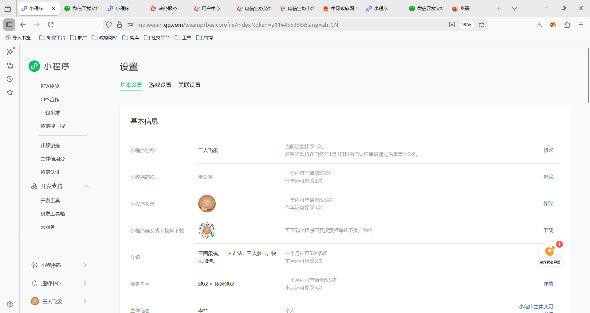
Task: Open the tab overflow dropdown arrow
Action: (x=514, y=9)
